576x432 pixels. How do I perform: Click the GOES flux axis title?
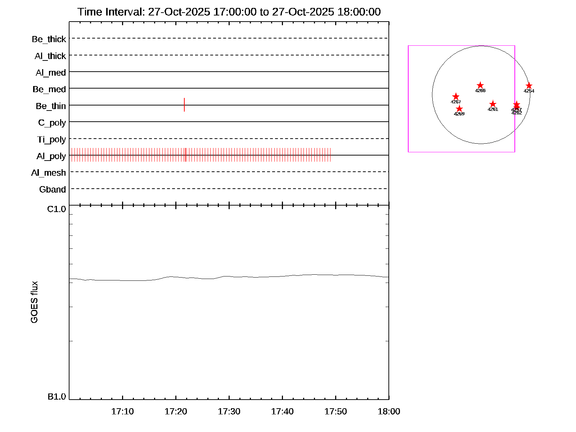[34, 302]
